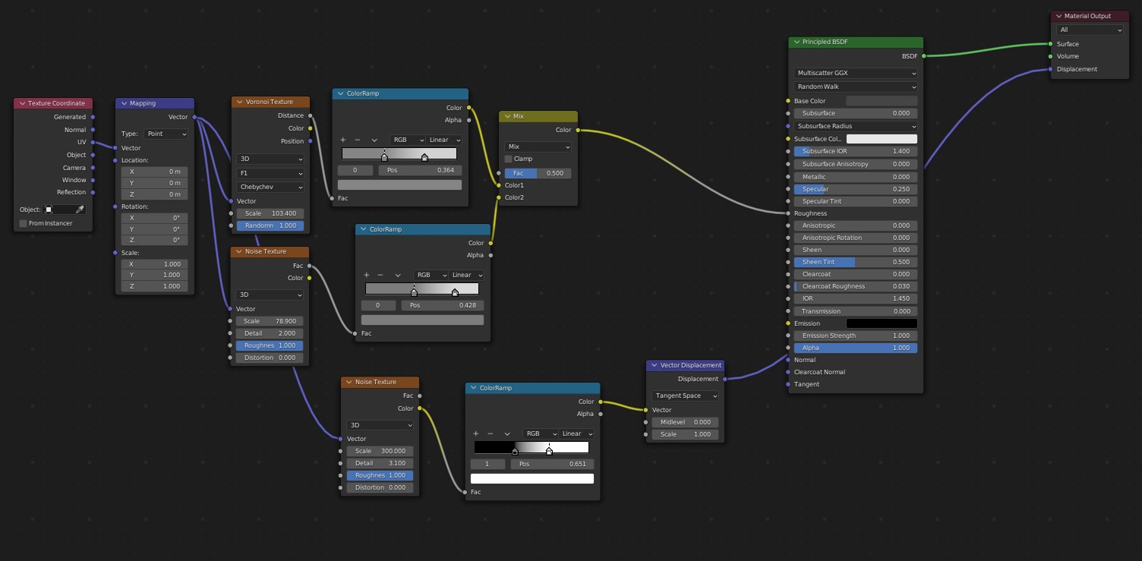Viewport: 1142px width, 561px height.
Task: Click the Voronoi Scale 103.400 field
Action: 270,213
